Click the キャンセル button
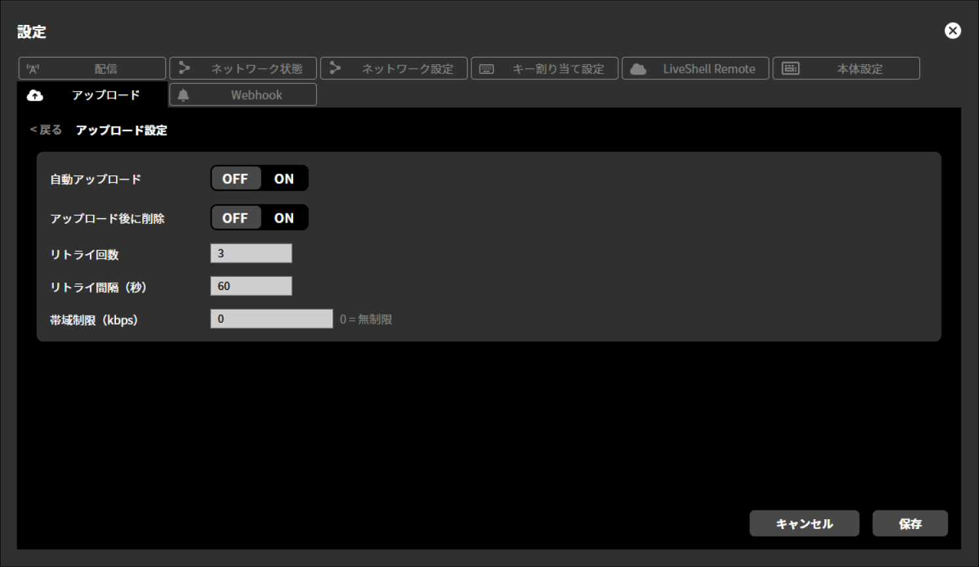Image resolution: width=979 pixels, height=567 pixels. pos(804,524)
